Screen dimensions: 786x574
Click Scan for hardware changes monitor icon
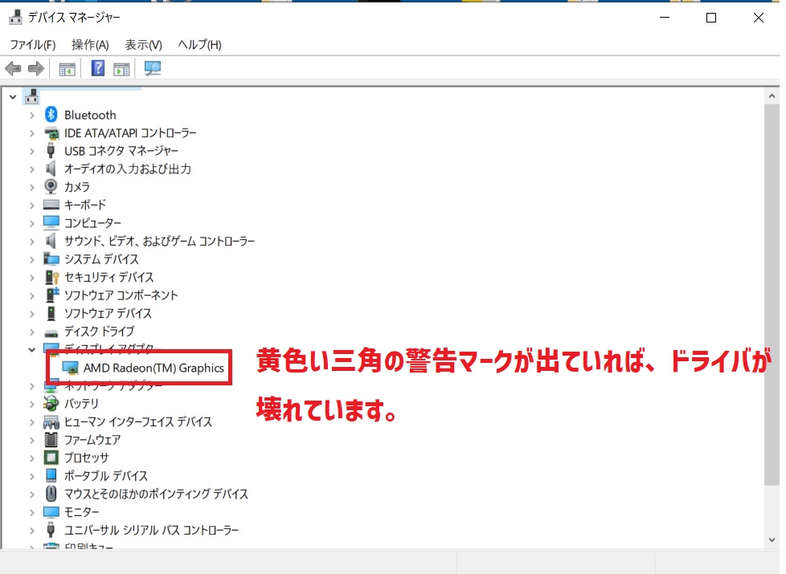[x=152, y=69]
